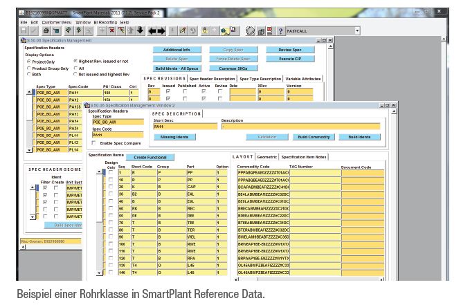Image resolution: width=461 pixels, height=305 pixels.
Task: Click the Build Idents - All Specs button
Action: pyautogui.click(x=177, y=68)
